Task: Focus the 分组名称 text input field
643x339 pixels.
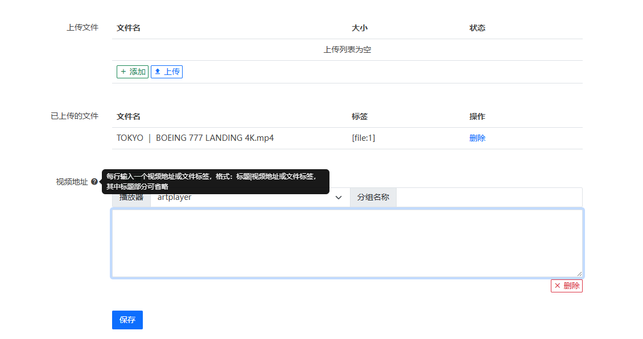Action: 489,198
